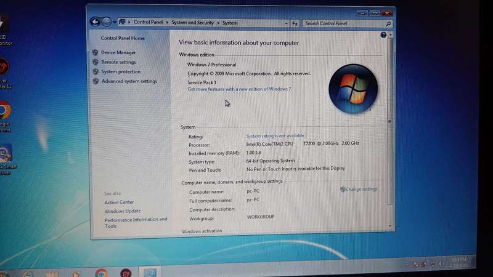Open Performance Information and Tools

136,223
